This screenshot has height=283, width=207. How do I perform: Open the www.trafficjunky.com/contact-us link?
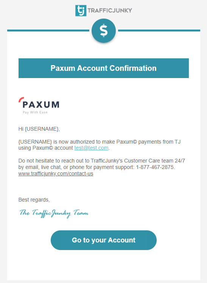[x=56, y=174]
